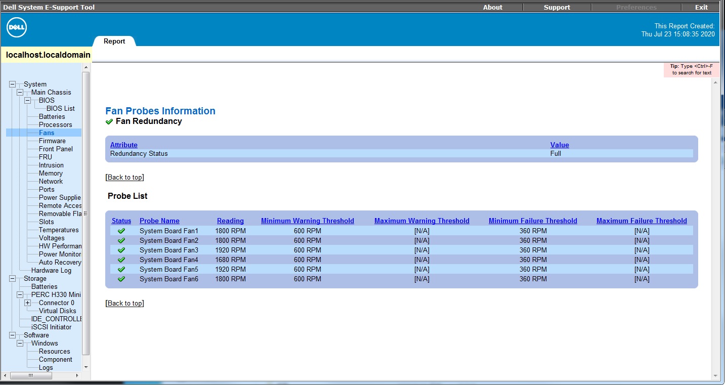This screenshot has height=385, width=725.
Task: Click the status icon for System Board Fan6
Action: (x=121, y=279)
